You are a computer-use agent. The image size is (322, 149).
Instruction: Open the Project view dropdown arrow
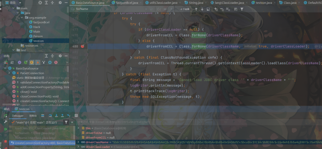coord(20,3)
